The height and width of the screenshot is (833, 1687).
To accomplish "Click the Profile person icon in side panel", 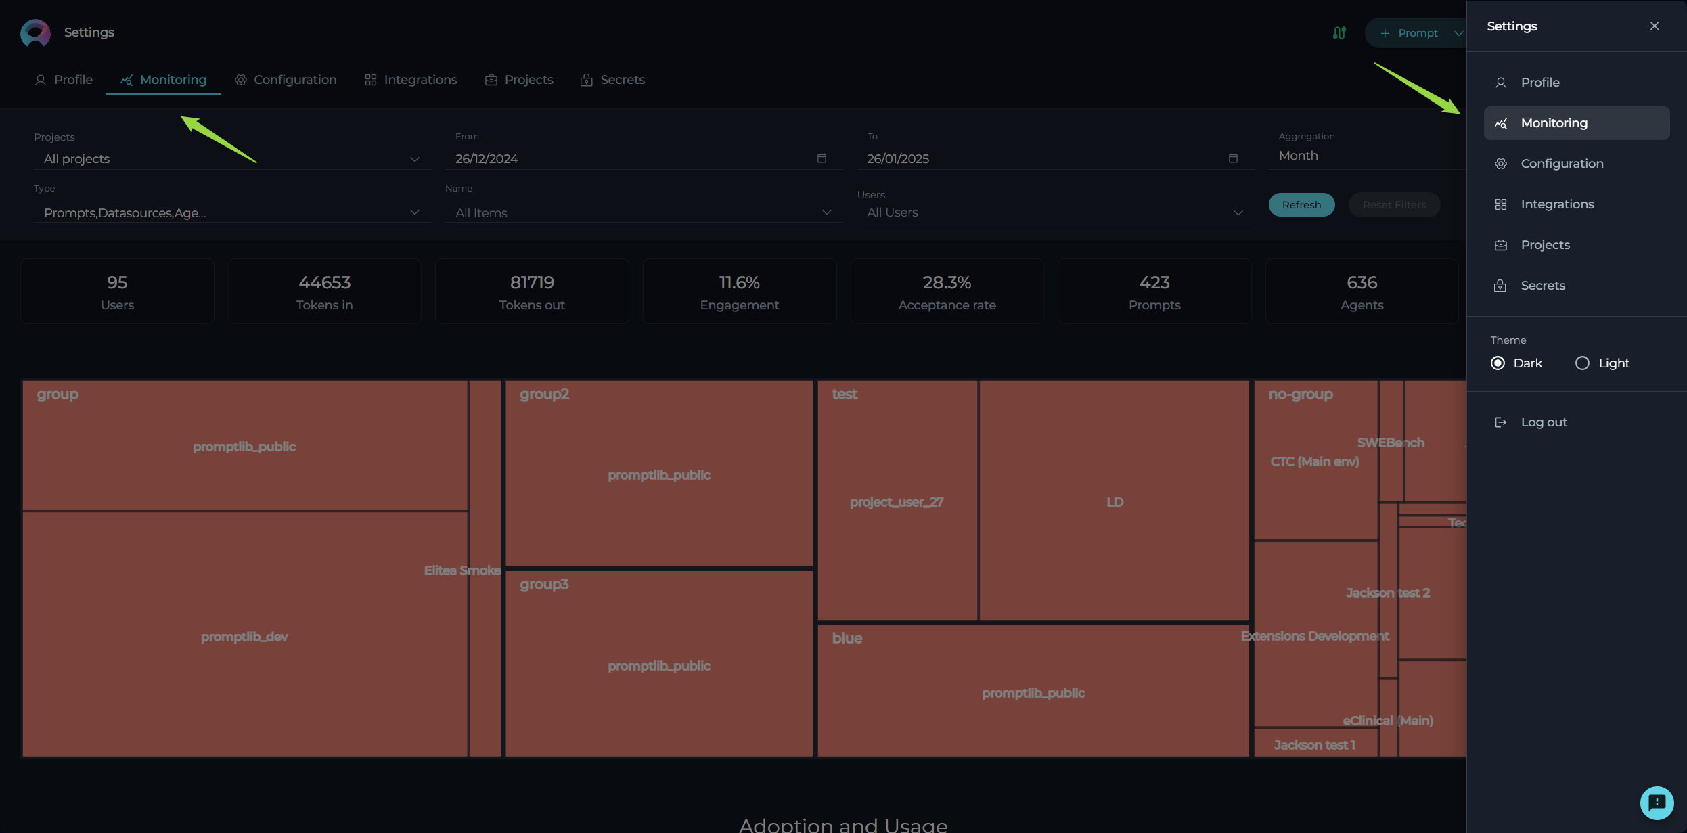I will 1500,83.
